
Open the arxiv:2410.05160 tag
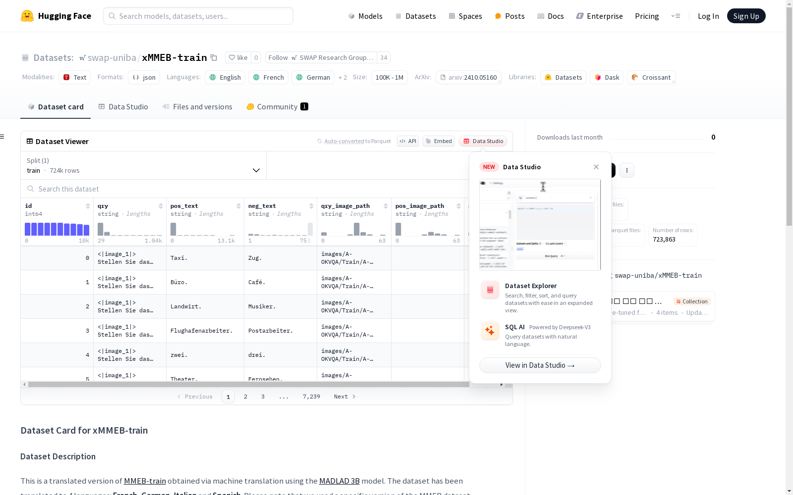click(x=469, y=77)
